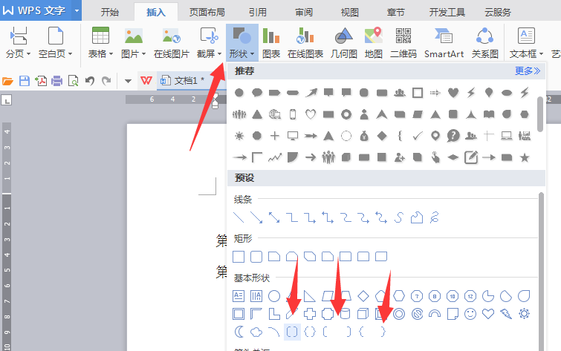Expand the quick access toolbar arrow
Screen dimensions: 561x351
pos(128,81)
